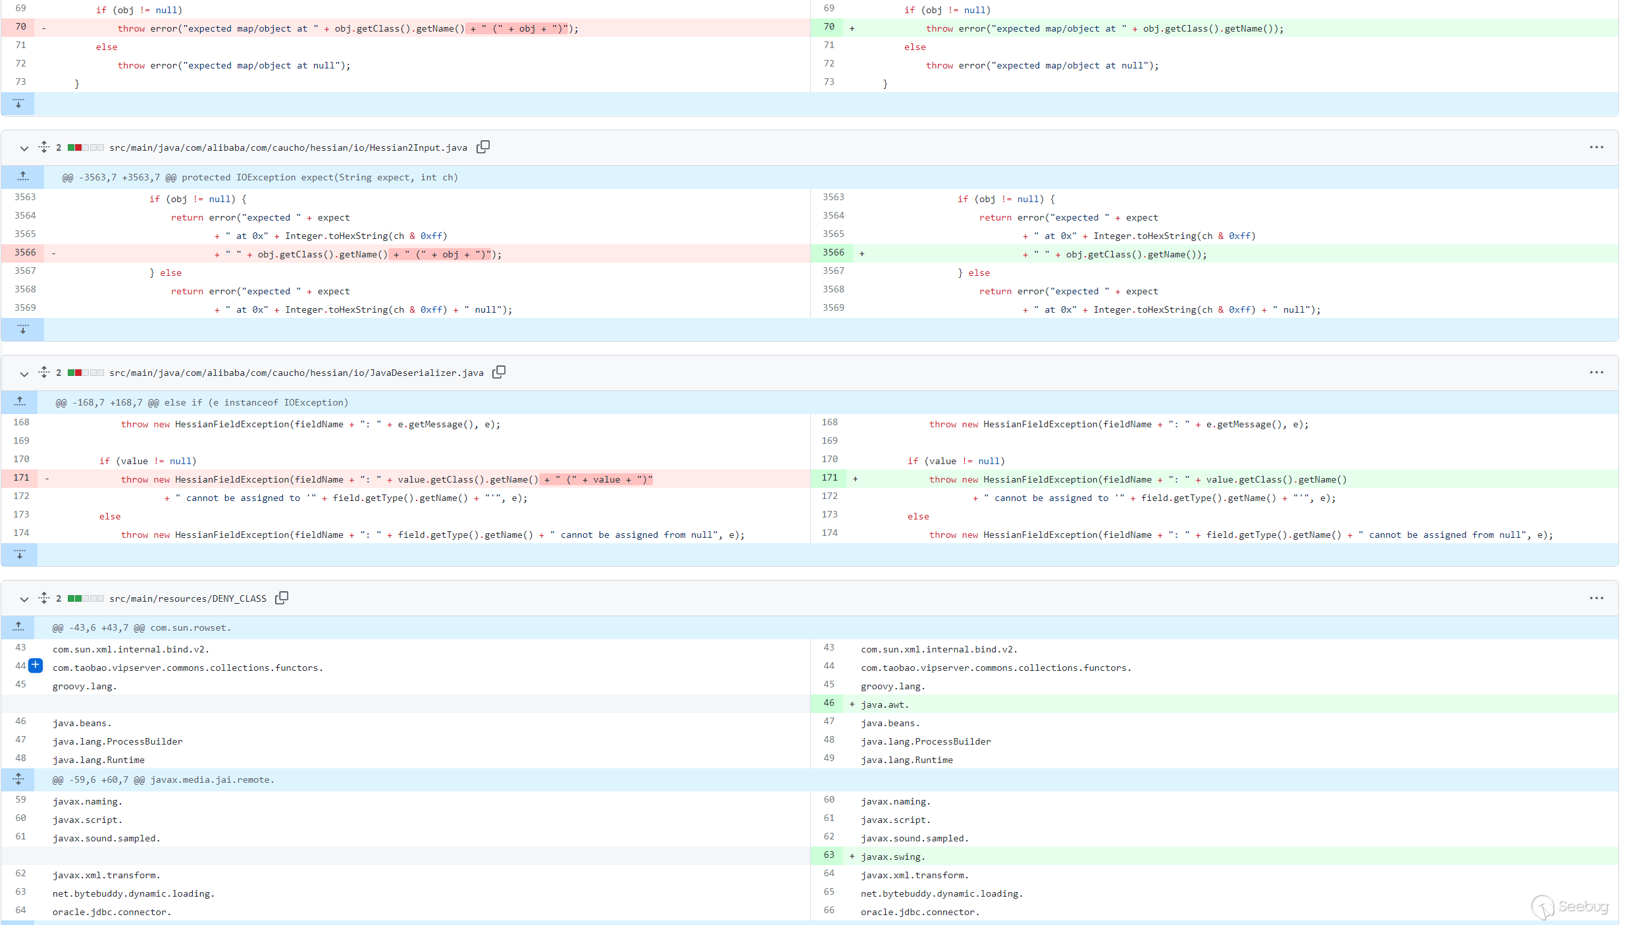Expand all lines in JavaDeserializer.java

[44, 372]
